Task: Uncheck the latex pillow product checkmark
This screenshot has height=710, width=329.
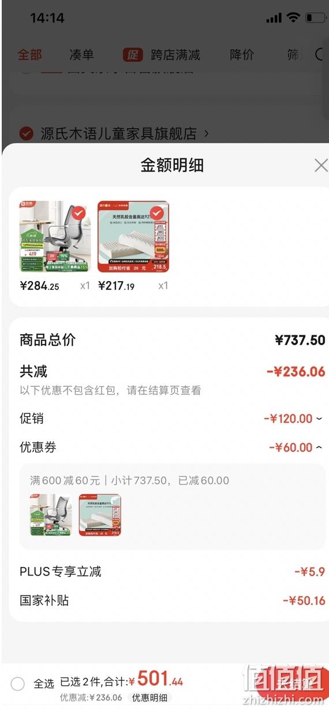Action: pyautogui.click(x=156, y=212)
